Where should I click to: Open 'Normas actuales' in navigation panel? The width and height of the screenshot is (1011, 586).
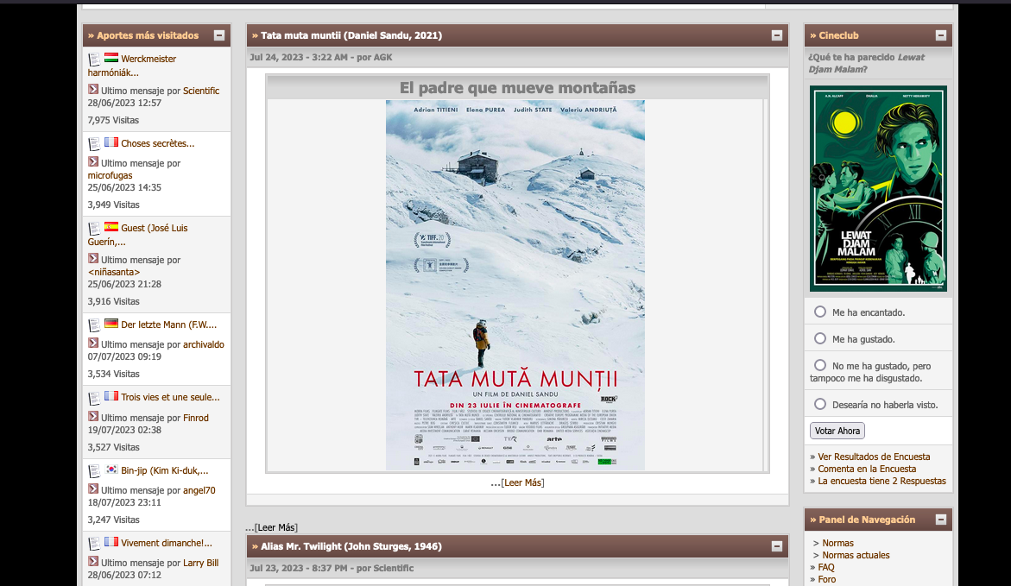[x=856, y=555]
